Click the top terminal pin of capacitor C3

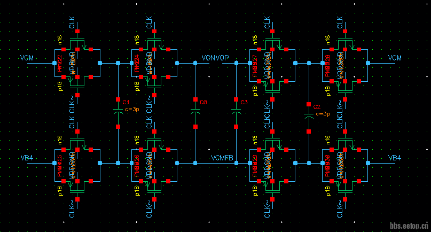[236, 99]
